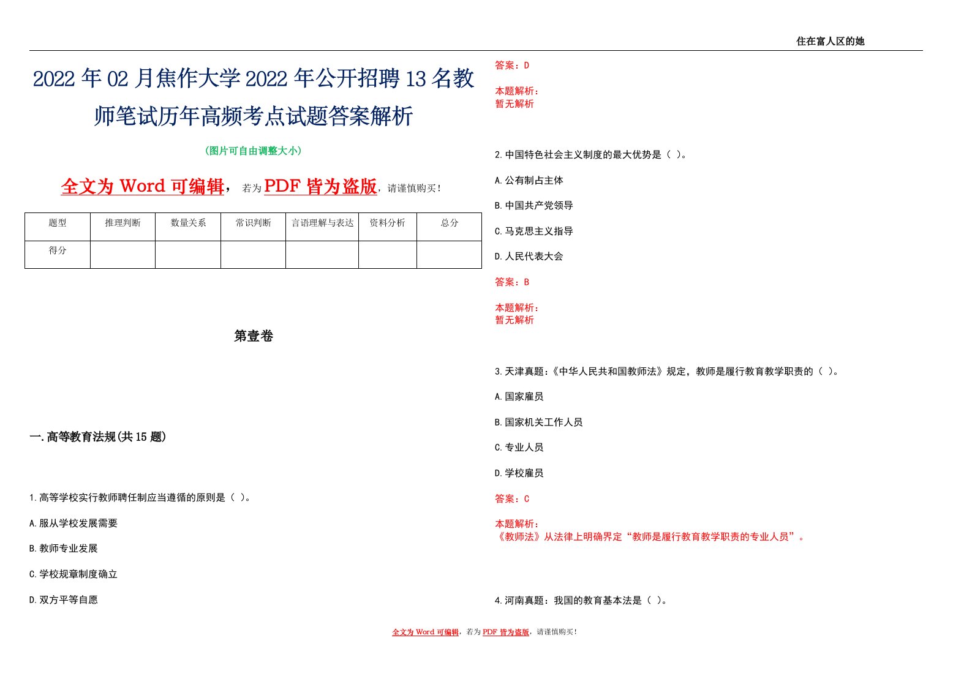Select option B.国家机关工作人员

539,422
